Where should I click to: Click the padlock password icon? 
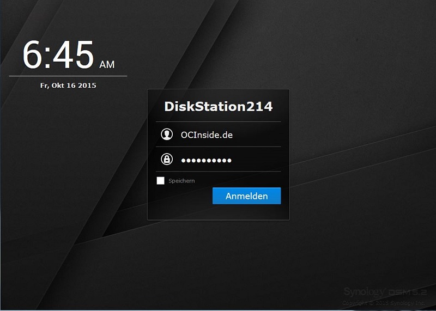[167, 159]
